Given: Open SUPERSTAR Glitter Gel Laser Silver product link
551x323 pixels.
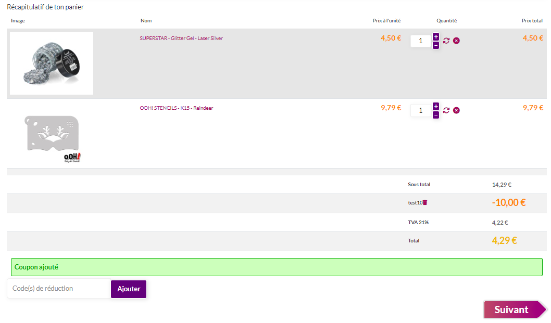Looking at the screenshot, I should coord(181,38).
